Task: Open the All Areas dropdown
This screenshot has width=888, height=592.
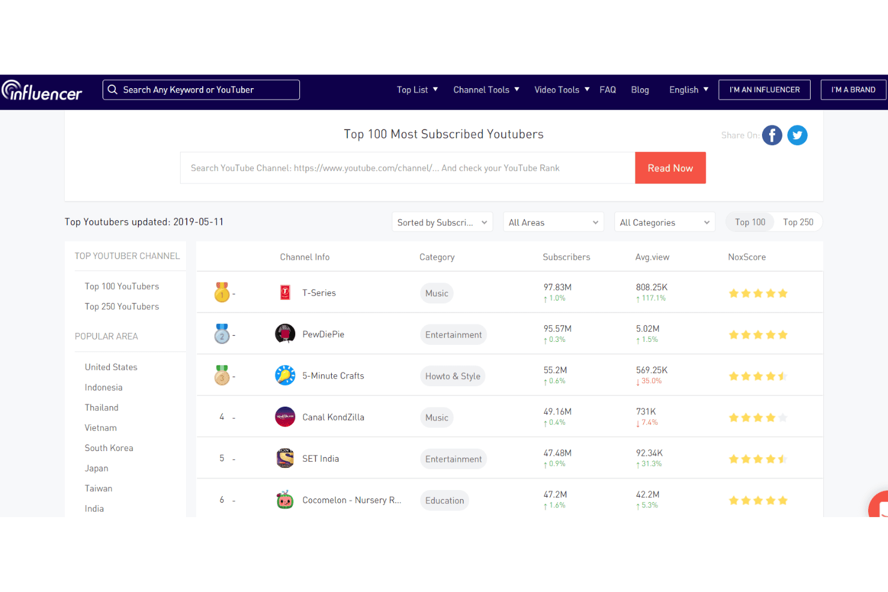Action: [554, 222]
